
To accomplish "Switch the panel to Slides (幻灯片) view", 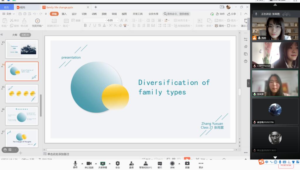I will pos(25,35).
